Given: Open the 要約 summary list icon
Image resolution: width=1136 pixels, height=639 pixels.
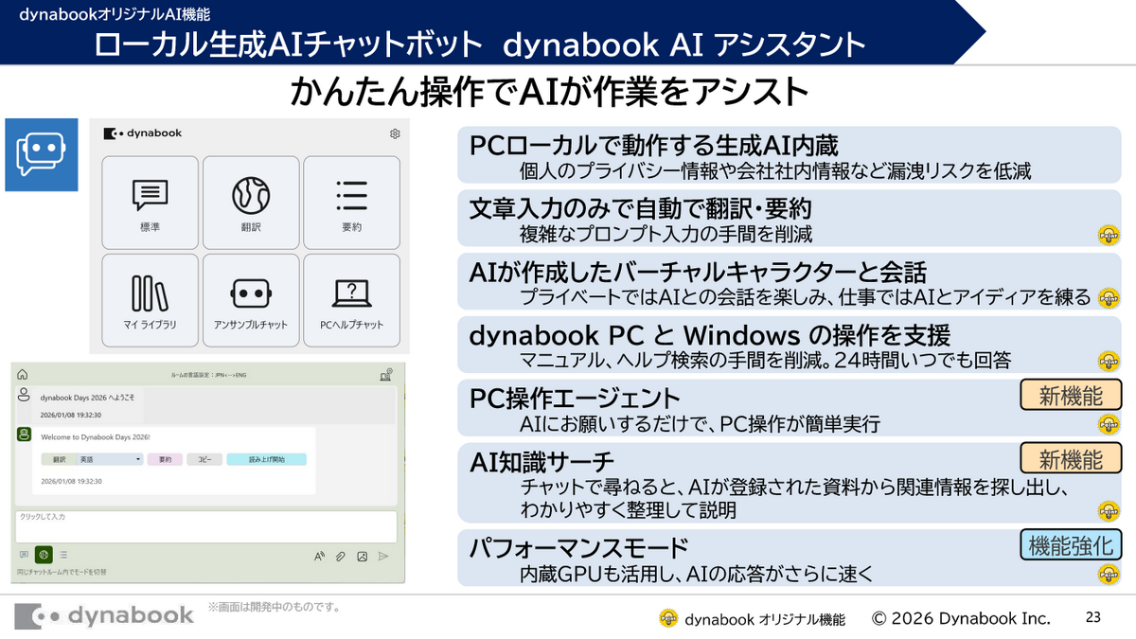Looking at the screenshot, I should pos(350,203).
